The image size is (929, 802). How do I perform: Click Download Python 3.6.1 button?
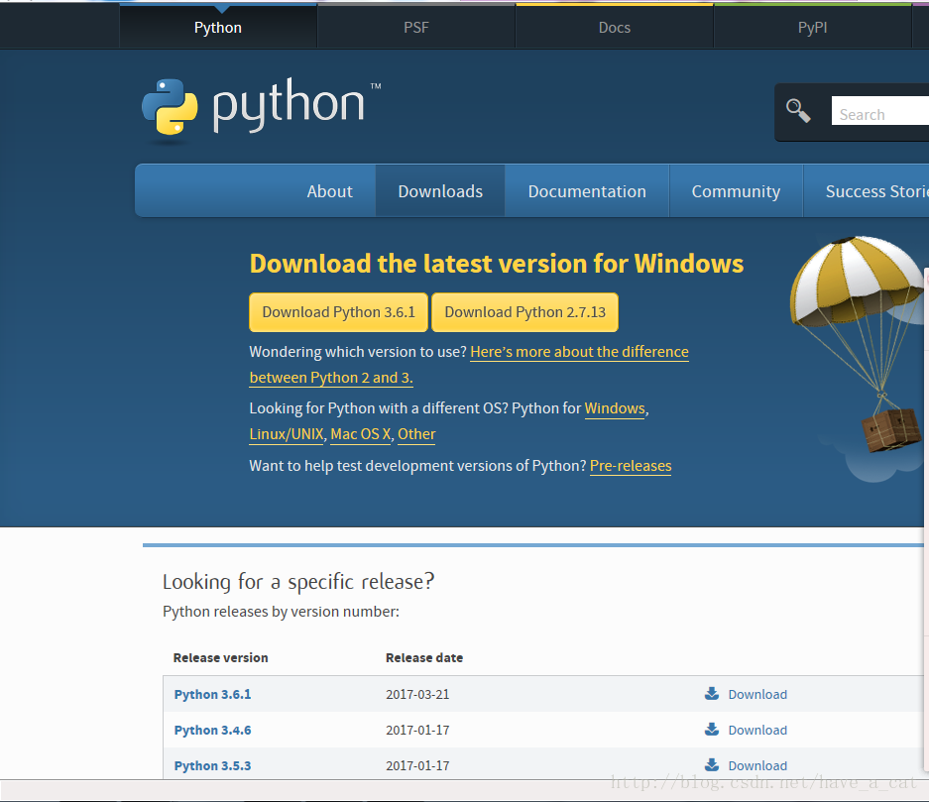(338, 312)
